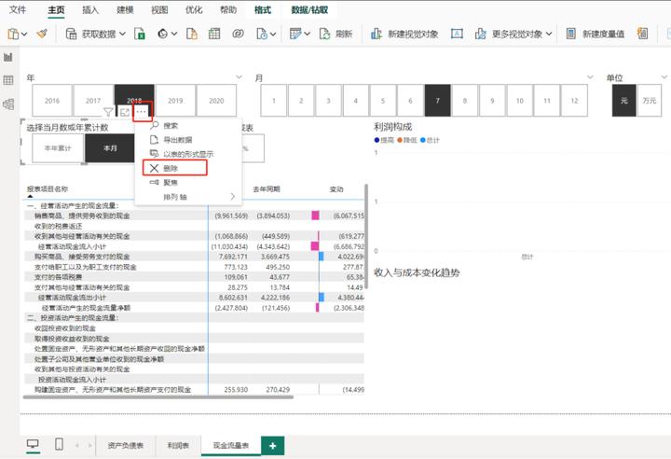This screenshot has height=459, width=671.
Task: Expand the 单位 slicer chevron
Action: point(664,77)
